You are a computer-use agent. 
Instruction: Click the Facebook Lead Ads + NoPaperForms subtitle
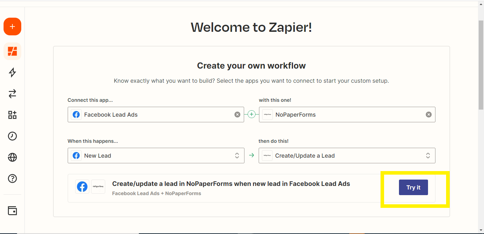point(157,193)
